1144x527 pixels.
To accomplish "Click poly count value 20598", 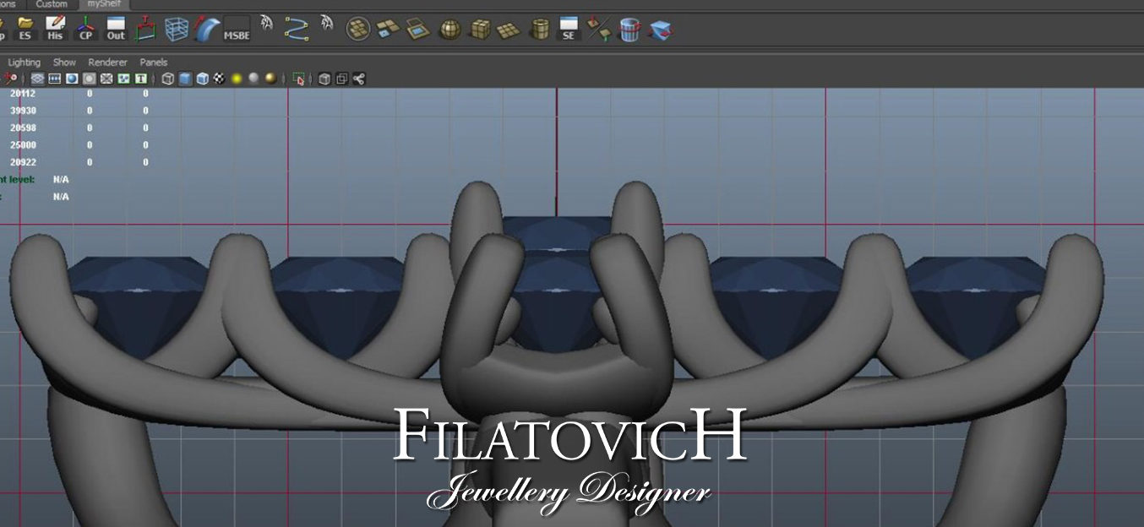I will (23, 128).
